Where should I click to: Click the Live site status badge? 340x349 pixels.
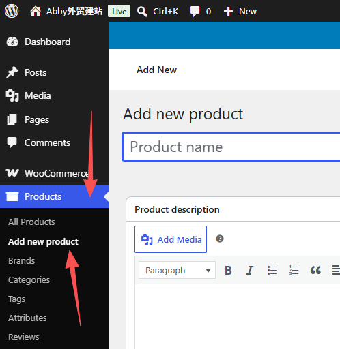119,11
